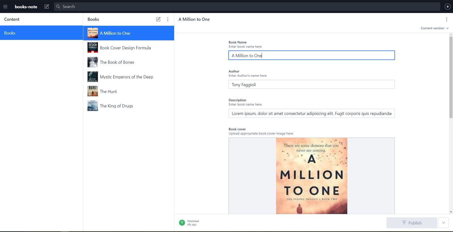Image resolution: width=453 pixels, height=232 pixels.
Task: Select A Million to One in the list
Action: 129,33
